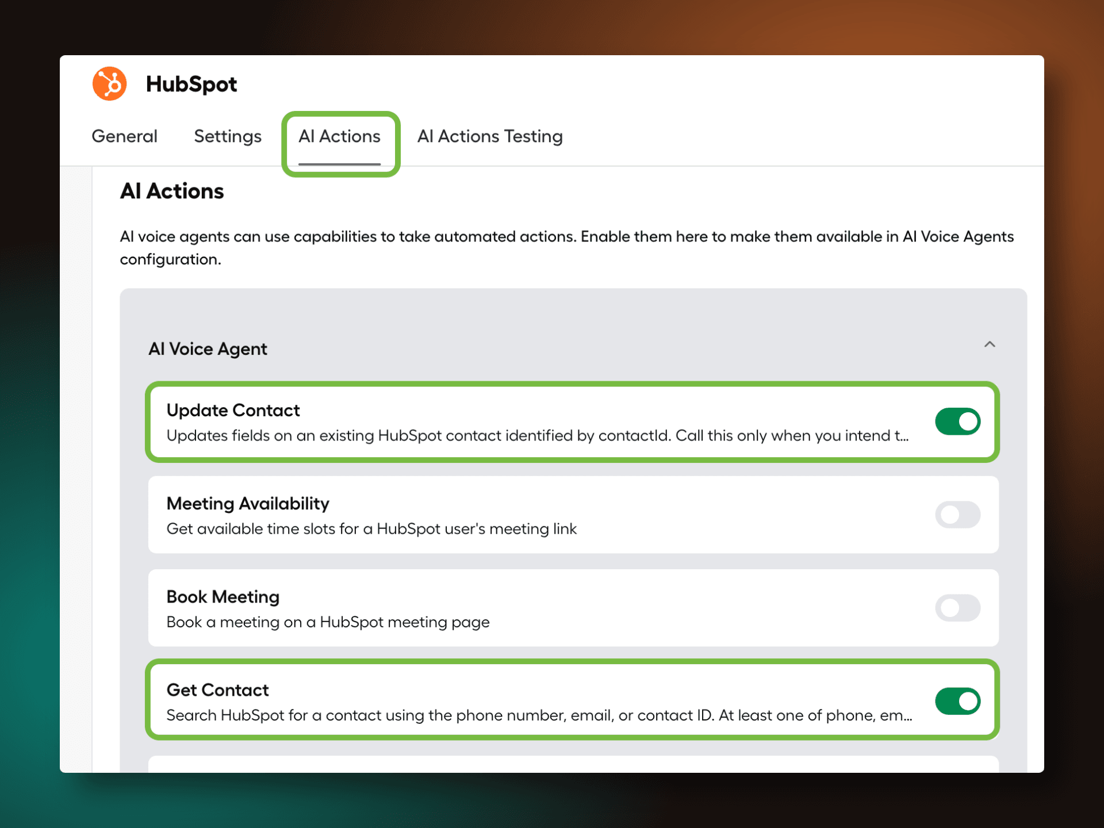Click the 'Get available time slots' description
This screenshot has height=828, width=1104.
click(371, 528)
